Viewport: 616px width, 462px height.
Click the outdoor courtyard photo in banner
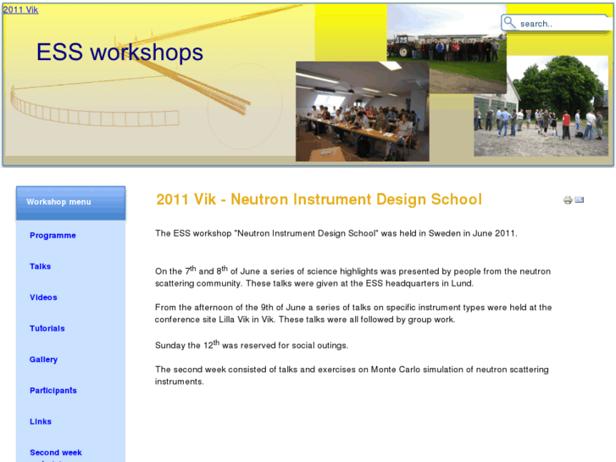click(541, 106)
